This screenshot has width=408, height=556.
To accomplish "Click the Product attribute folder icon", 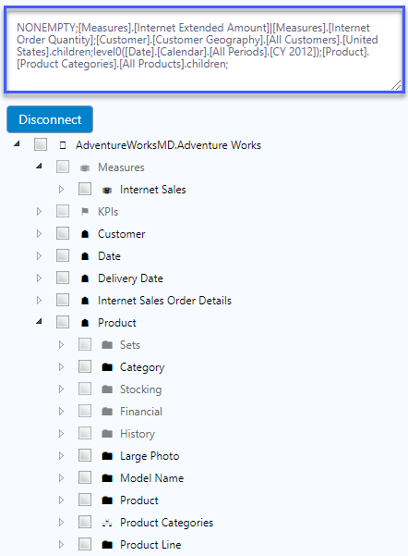I will point(107,500).
